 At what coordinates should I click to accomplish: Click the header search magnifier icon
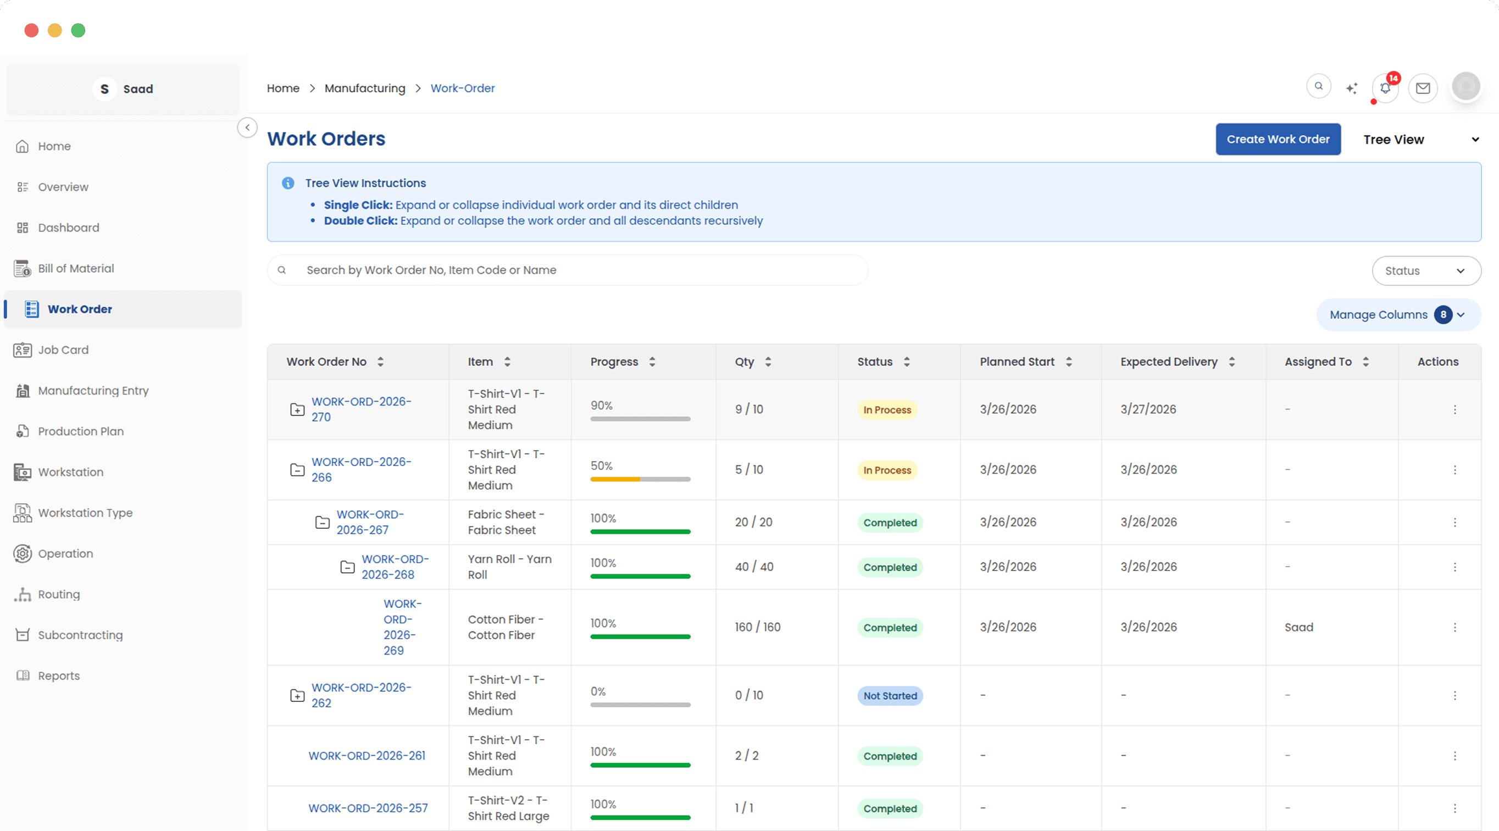[x=1319, y=86]
